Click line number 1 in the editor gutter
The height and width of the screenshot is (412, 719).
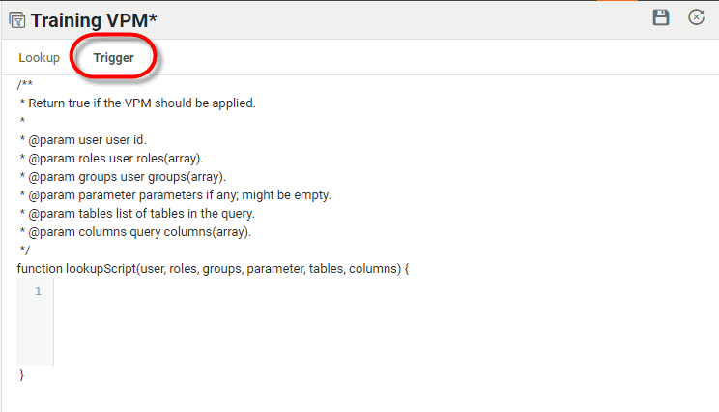point(38,292)
